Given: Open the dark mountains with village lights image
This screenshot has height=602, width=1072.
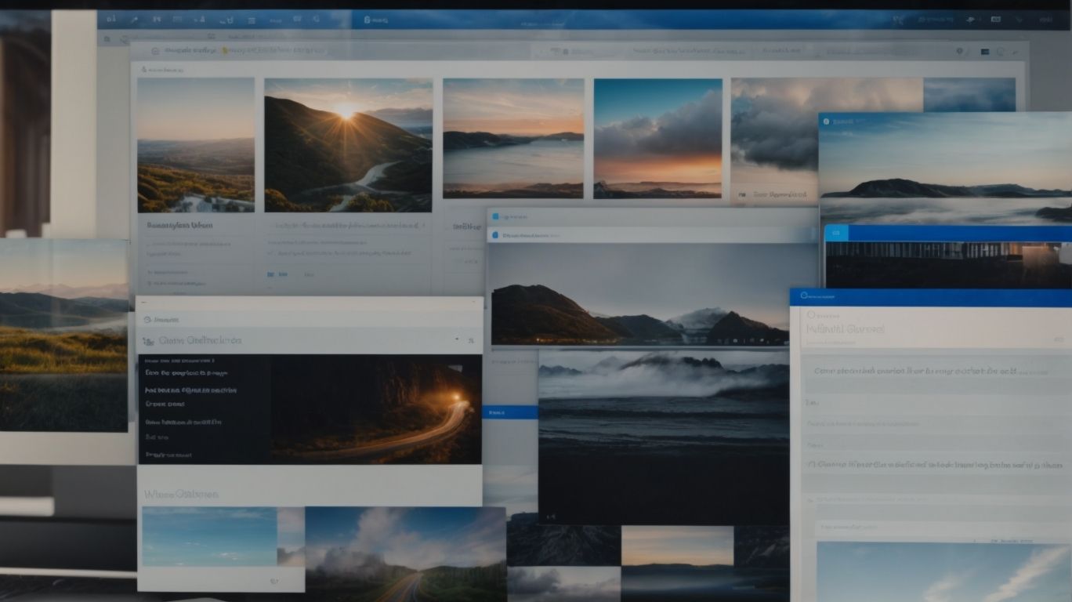Looking at the screenshot, I should pos(639,295).
